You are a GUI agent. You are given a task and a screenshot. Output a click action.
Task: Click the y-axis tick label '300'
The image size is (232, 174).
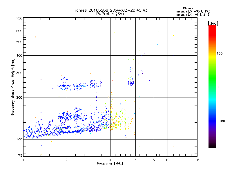click(19, 73)
